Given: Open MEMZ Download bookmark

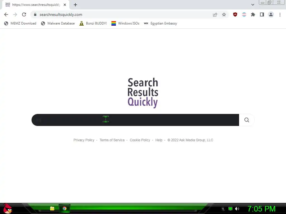Looking at the screenshot, I should coord(20,23).
